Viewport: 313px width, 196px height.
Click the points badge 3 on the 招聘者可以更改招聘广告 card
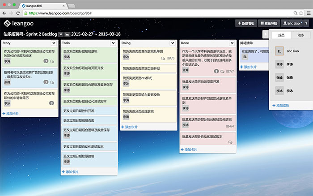tap(46, 82)
